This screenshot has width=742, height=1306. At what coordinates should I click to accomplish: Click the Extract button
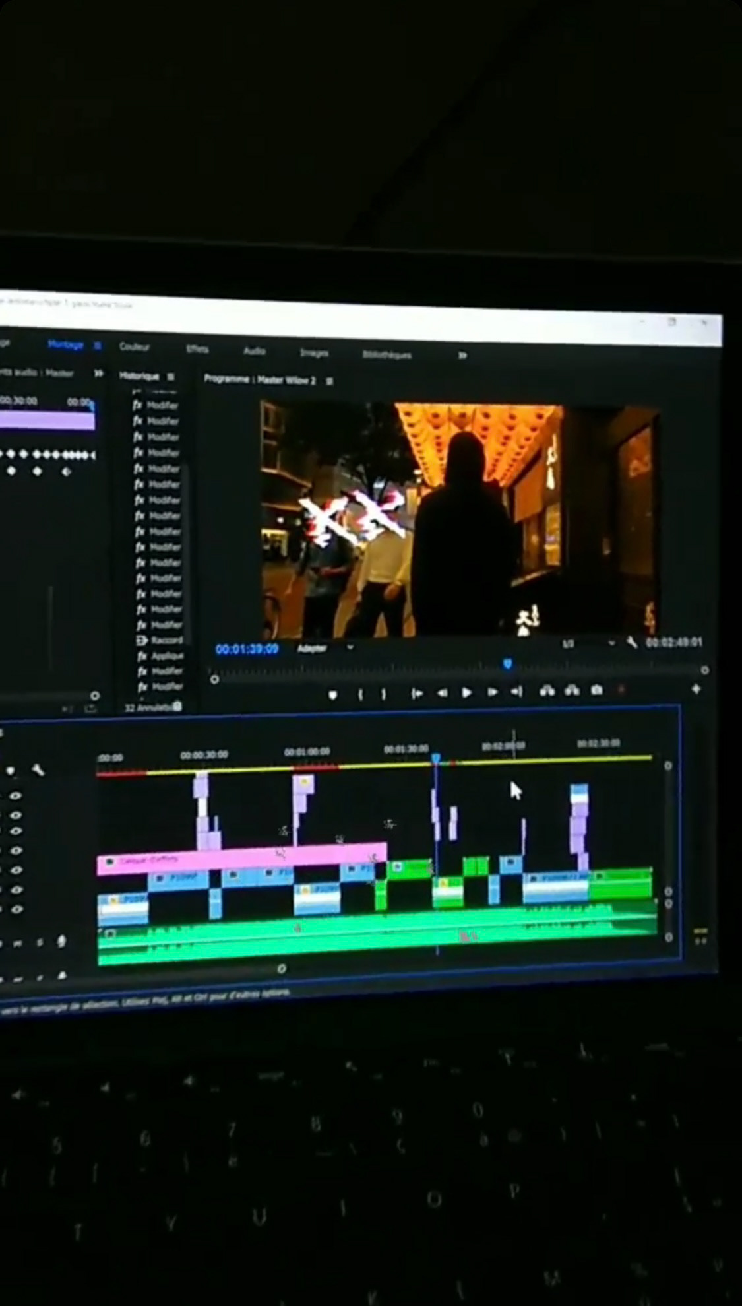point(572,690)
